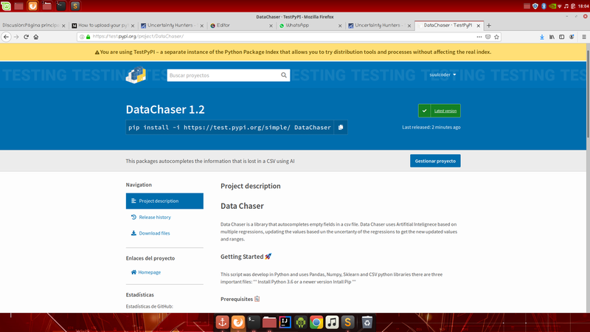Open the Firefox hamburger menu
Image resolution: width=590 pixels, height=332 pixels.
[582, 36]
